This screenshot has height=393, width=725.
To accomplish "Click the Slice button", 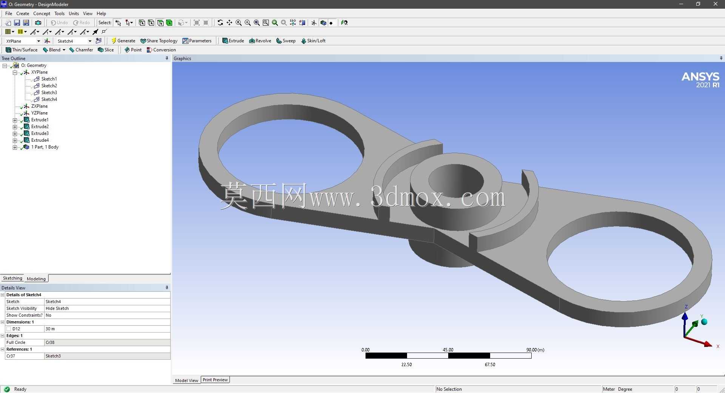I will click(106, 50).
